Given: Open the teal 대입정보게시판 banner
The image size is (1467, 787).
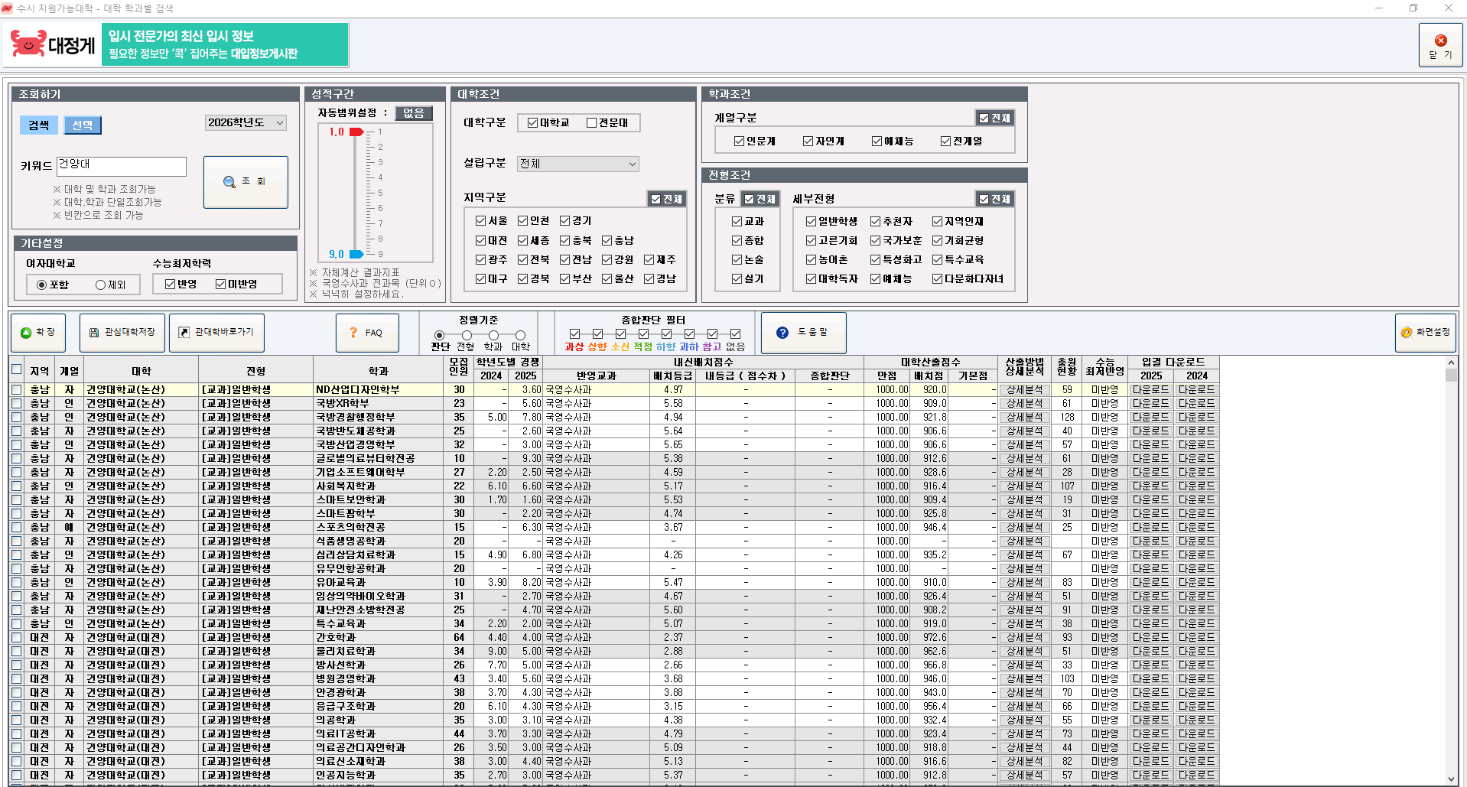Looking at the screenshot, I should pos(225,44).
